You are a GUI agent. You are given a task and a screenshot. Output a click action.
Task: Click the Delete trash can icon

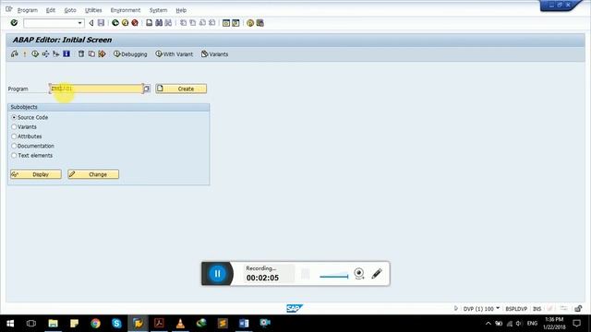click(x=81, y=53)
